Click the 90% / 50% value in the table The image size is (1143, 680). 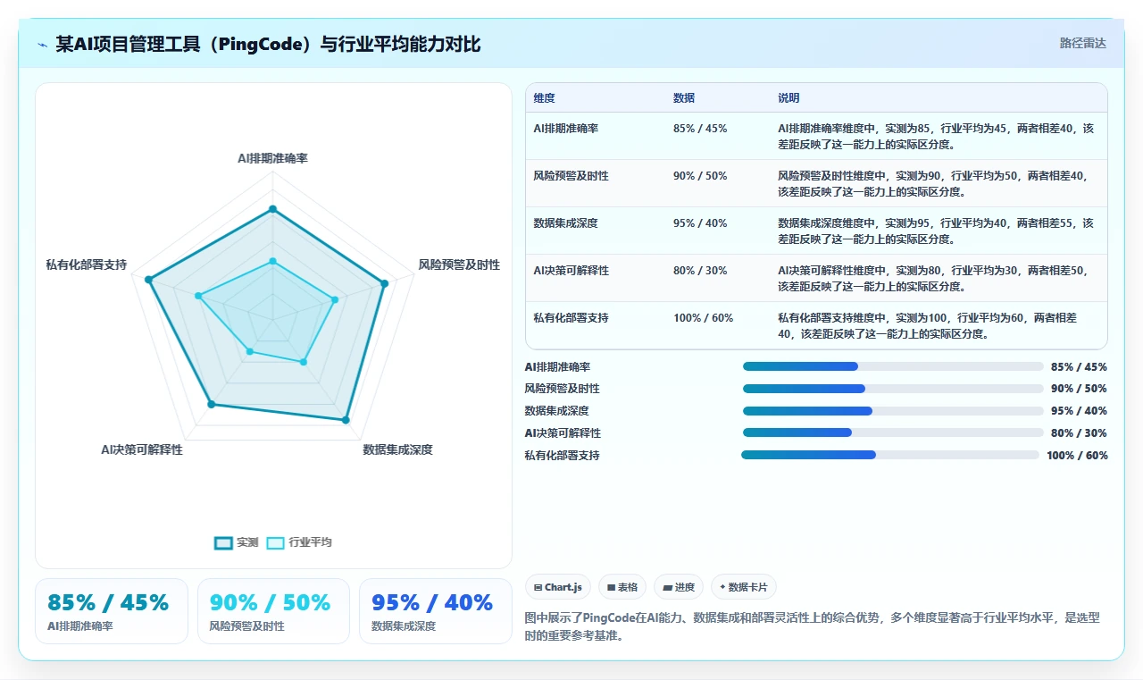(x=700, y=175)
